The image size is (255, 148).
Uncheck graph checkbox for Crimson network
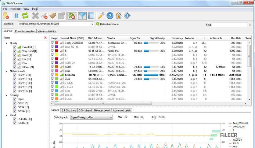point(52,75)
